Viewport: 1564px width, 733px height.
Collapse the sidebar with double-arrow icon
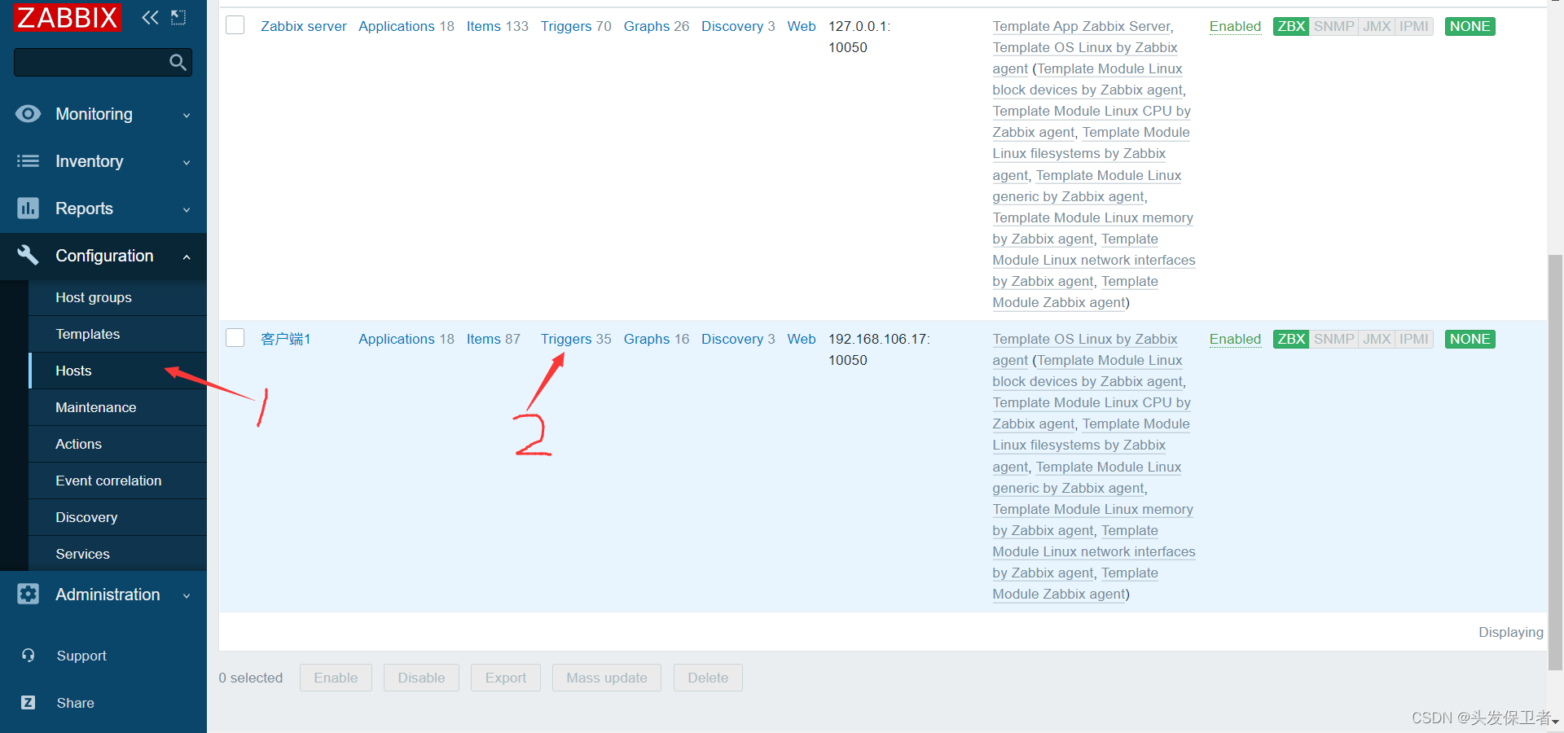[x=150, y=17]
